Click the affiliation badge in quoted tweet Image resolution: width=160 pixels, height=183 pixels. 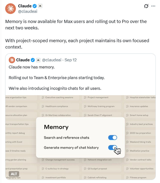(x=38, y=60)
